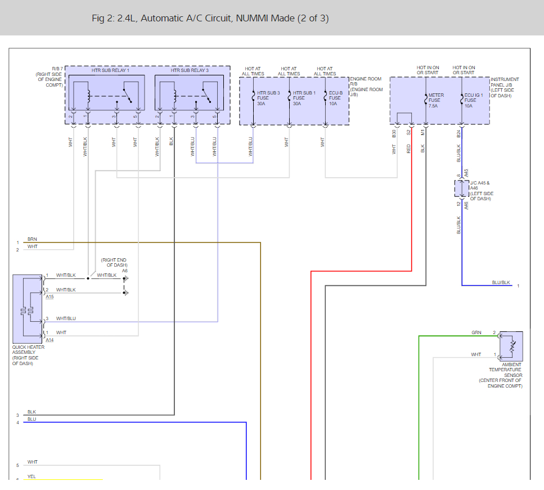Click the A15 connector label
This screenshot has height=490, width=544.
(50, 296)
